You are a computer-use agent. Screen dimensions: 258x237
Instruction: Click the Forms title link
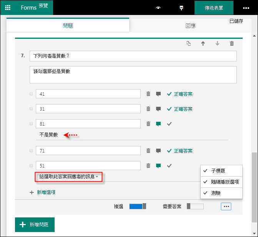(x=28, y=8)
